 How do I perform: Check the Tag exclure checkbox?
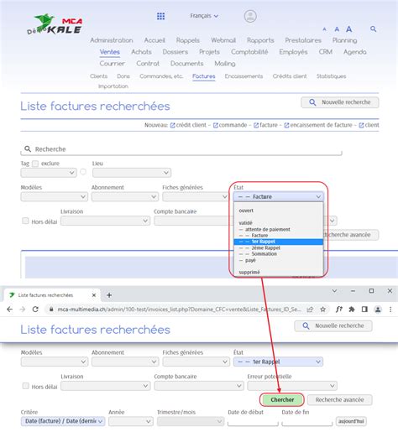point(35,164)
